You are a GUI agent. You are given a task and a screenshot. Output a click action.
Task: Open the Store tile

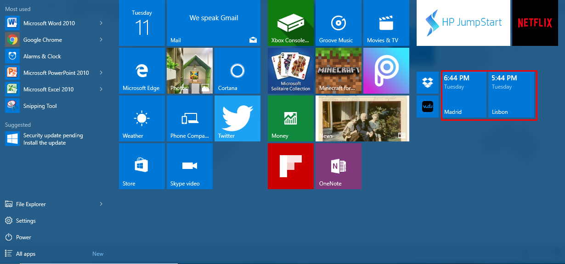[x=142, y=166]
